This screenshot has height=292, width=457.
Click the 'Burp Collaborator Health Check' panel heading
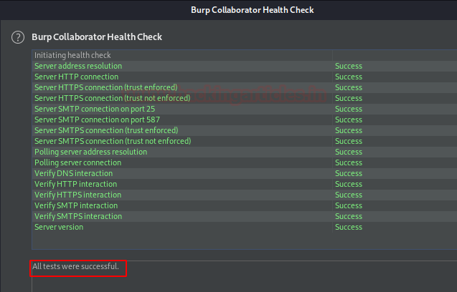click(x=97, y=37)
